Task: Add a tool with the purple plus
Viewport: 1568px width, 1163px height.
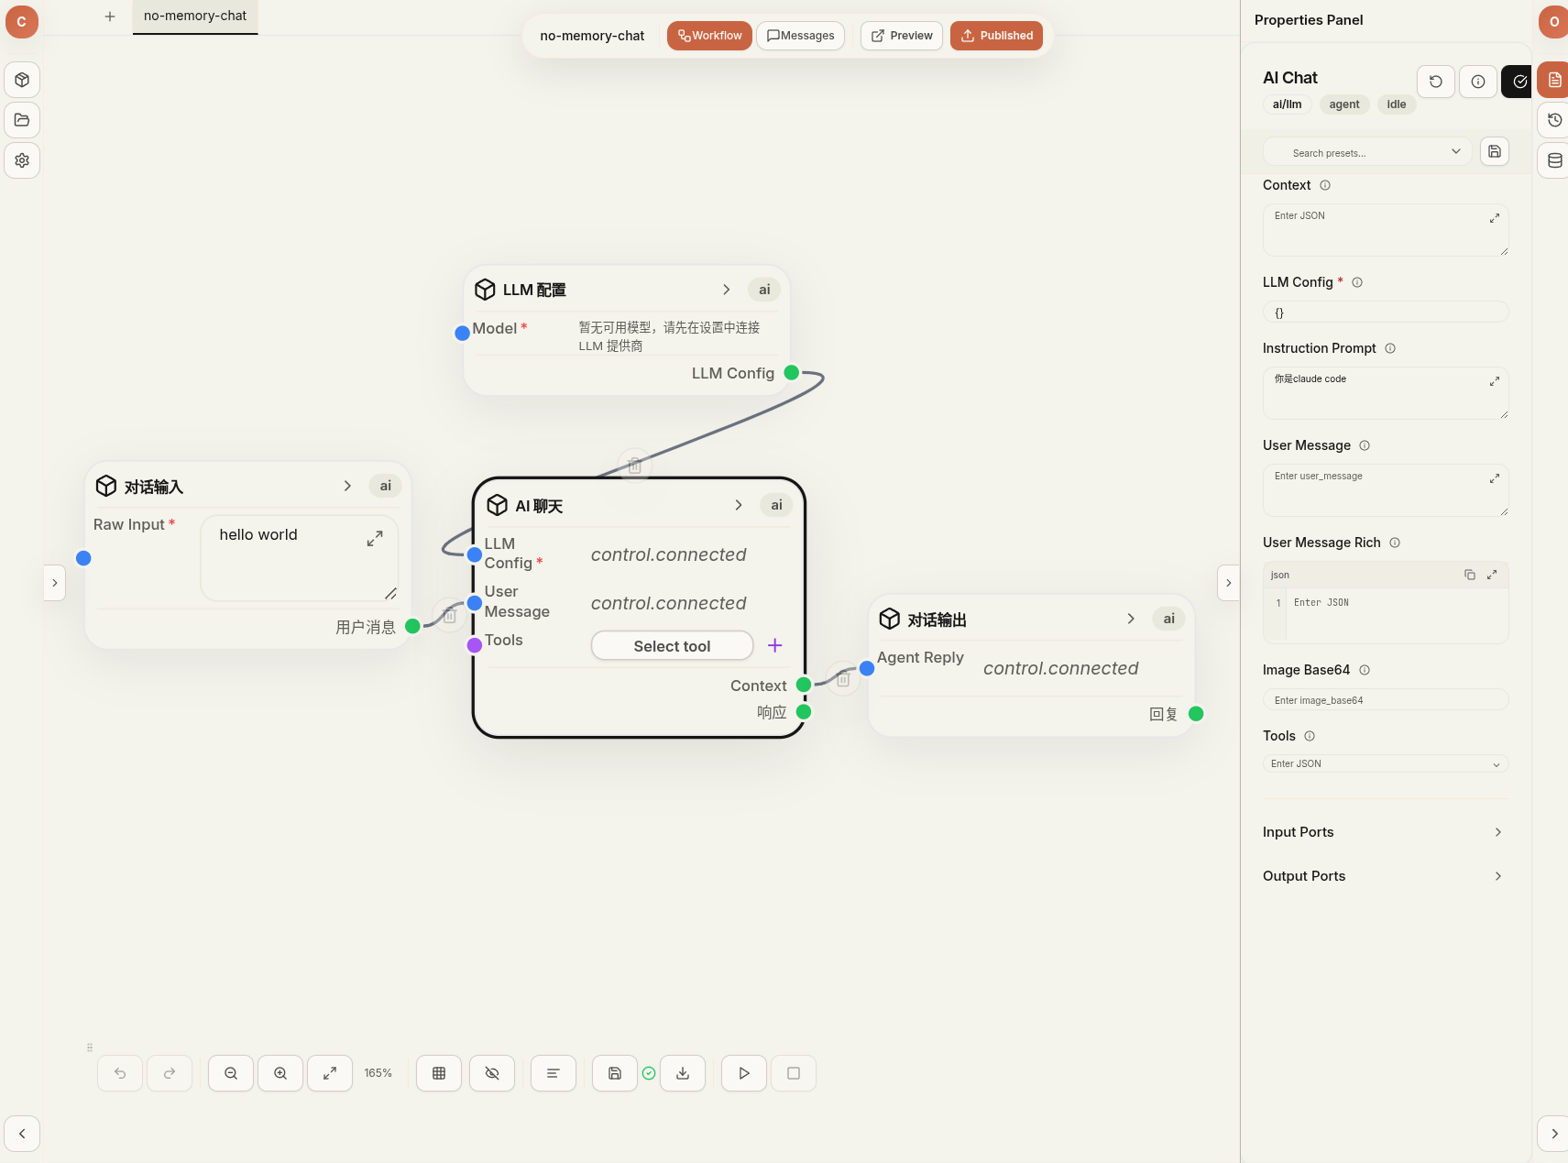Action: tap(774, 645)
